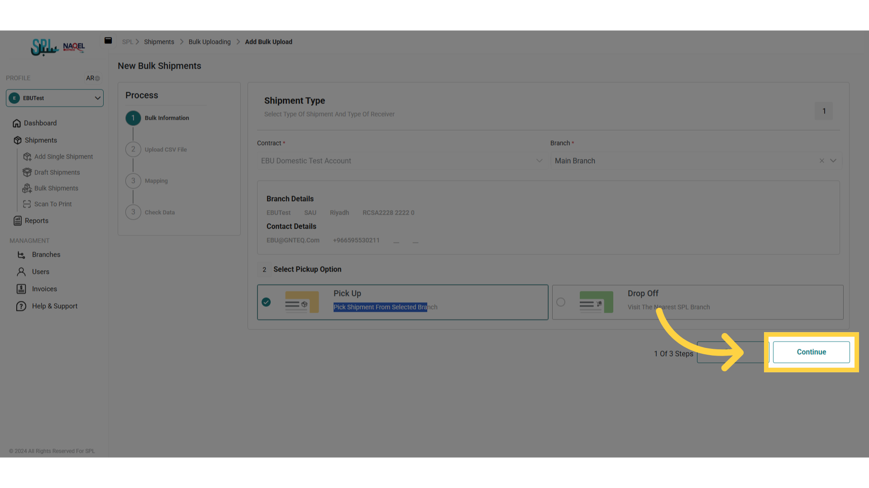This screenshot has height=488, width=869.
Task: Select the Pick Up option checkmark
Action: pyautogui.click(x=266, y=302)
